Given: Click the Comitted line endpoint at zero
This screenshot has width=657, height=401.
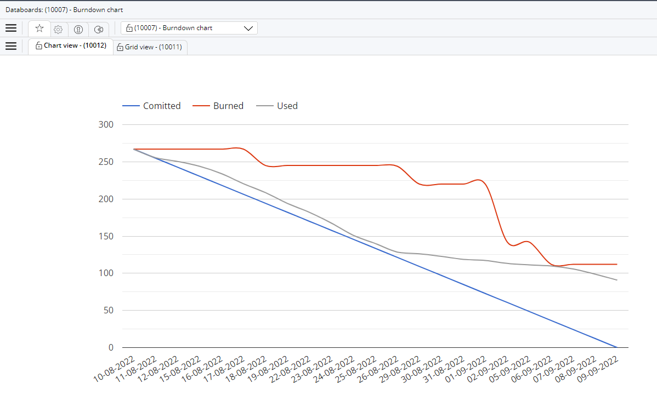Looking at the screenshot, I should pyautogui.click(x=617, y=347).
